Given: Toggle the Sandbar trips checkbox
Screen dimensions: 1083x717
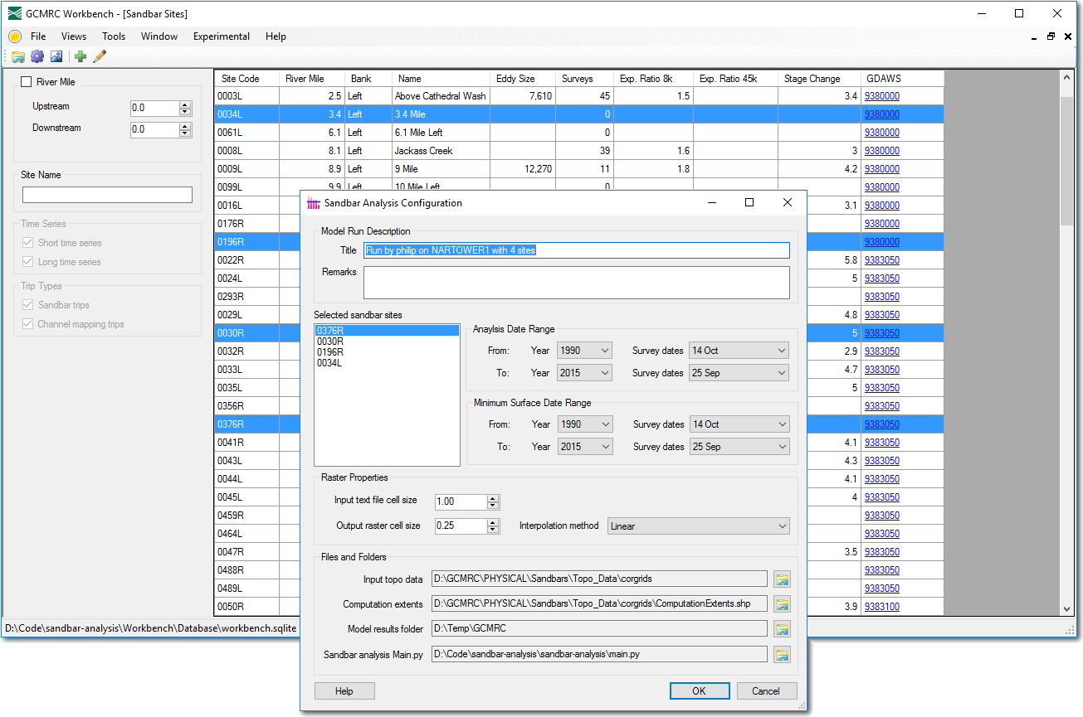Looking at the screenshot, I should 27,305.
